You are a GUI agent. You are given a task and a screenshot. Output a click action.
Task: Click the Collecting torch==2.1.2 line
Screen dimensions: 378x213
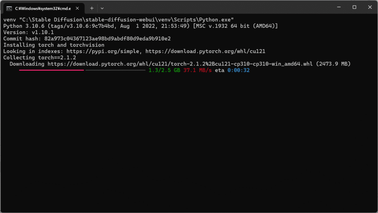pos(39,58)
